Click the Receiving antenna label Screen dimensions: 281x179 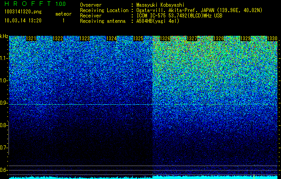103,21
